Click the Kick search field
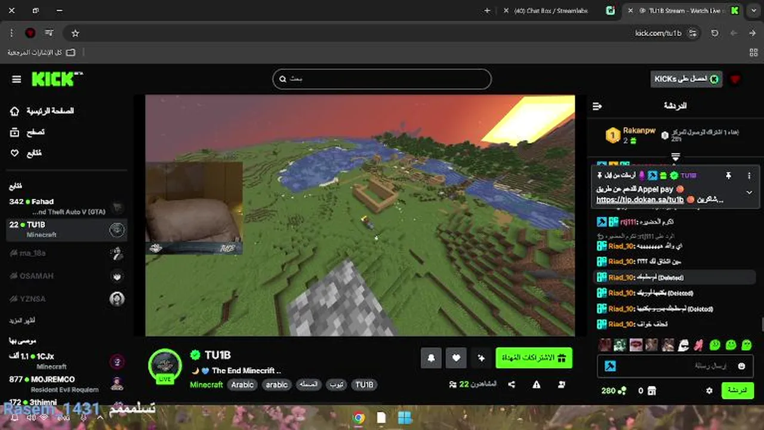This screenshot has height=430, width=764. (382, 79)
